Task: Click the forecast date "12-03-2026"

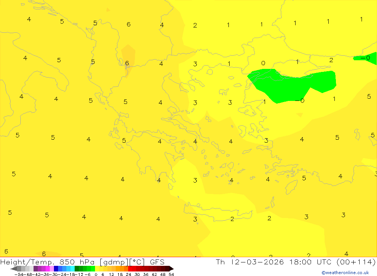Action: click(x=257, y=262)
